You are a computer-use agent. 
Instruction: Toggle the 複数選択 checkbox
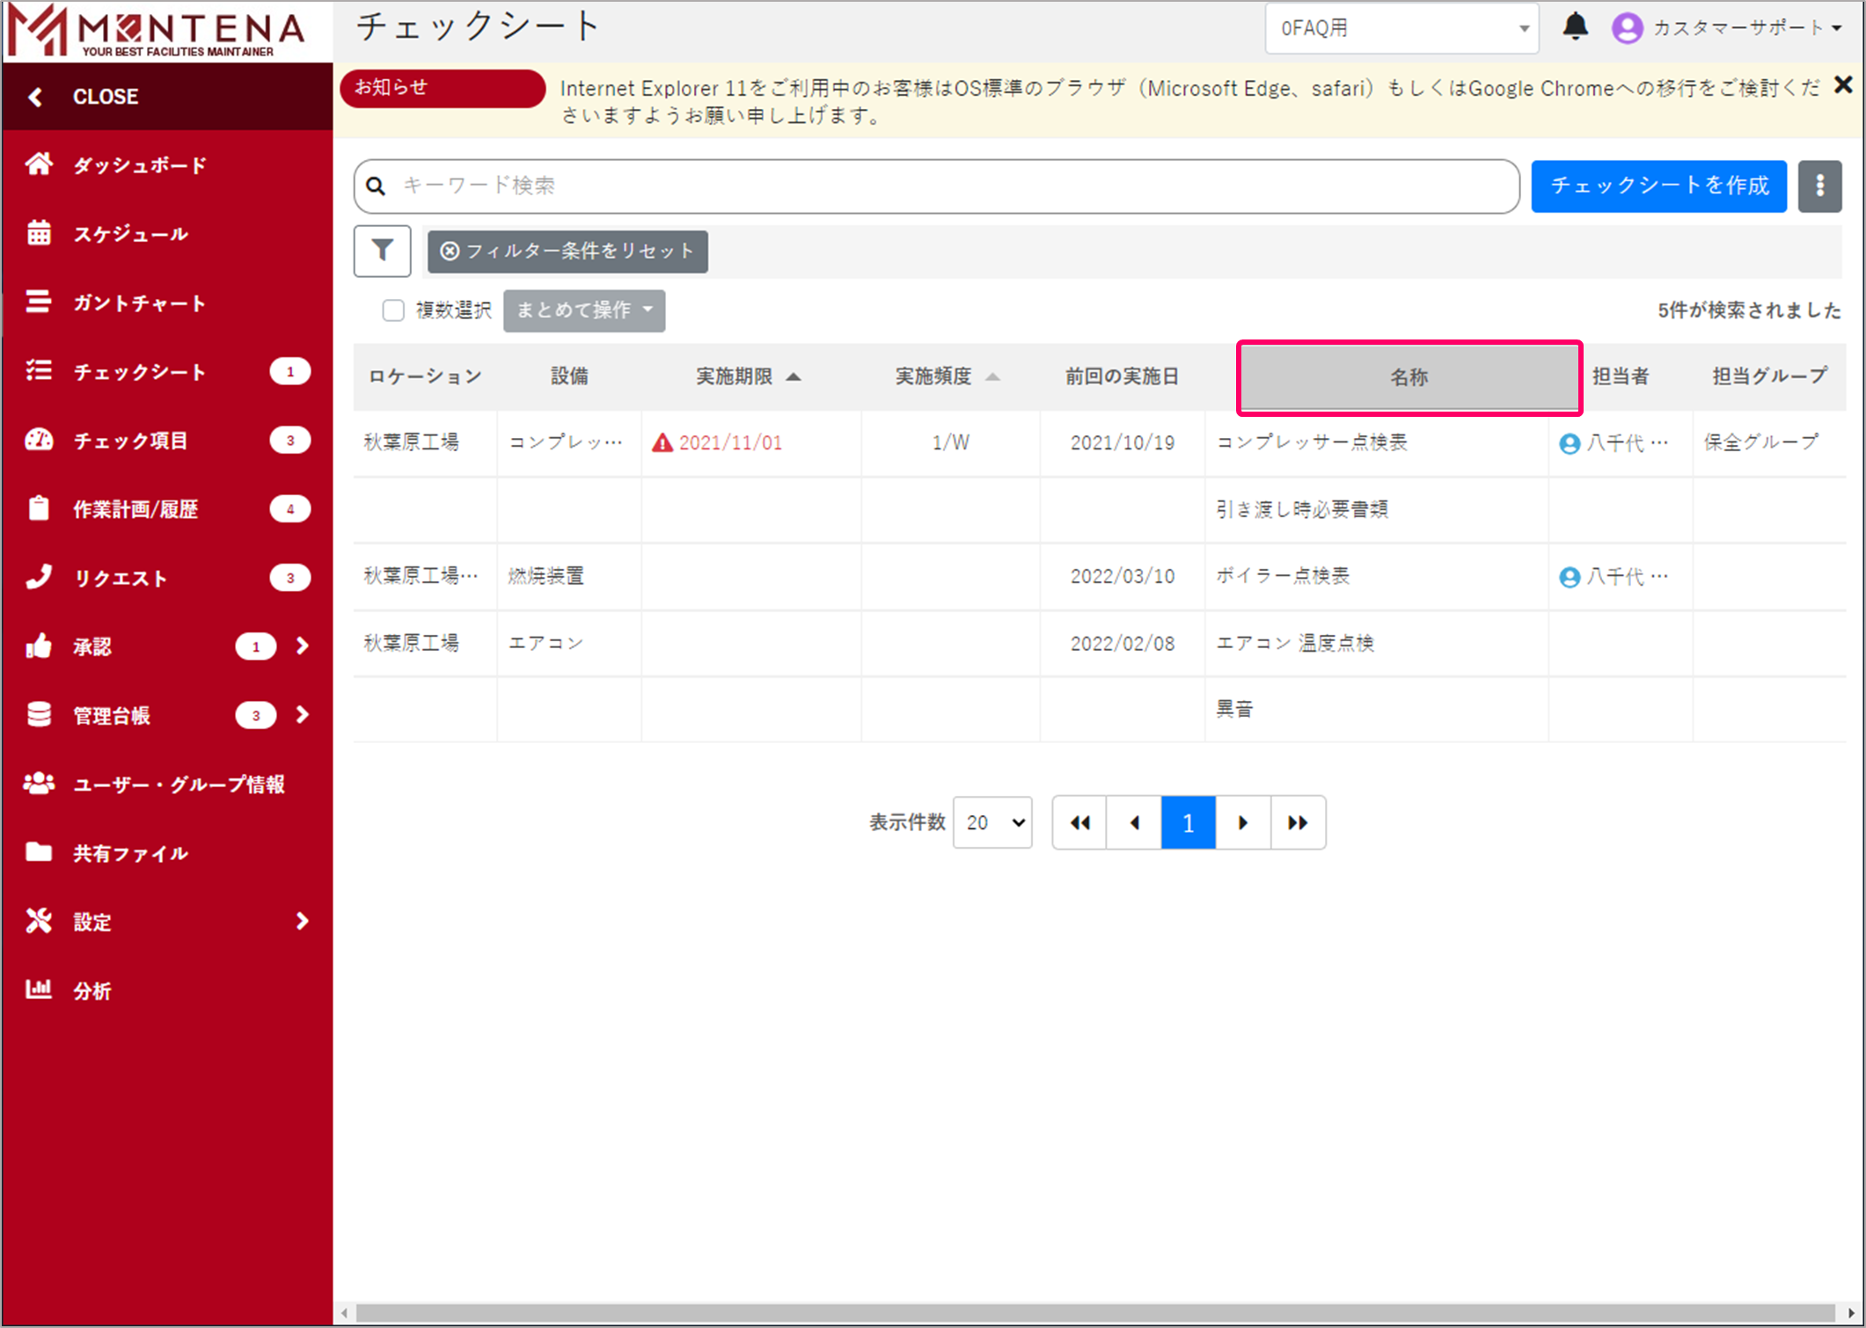click(393, 310)
